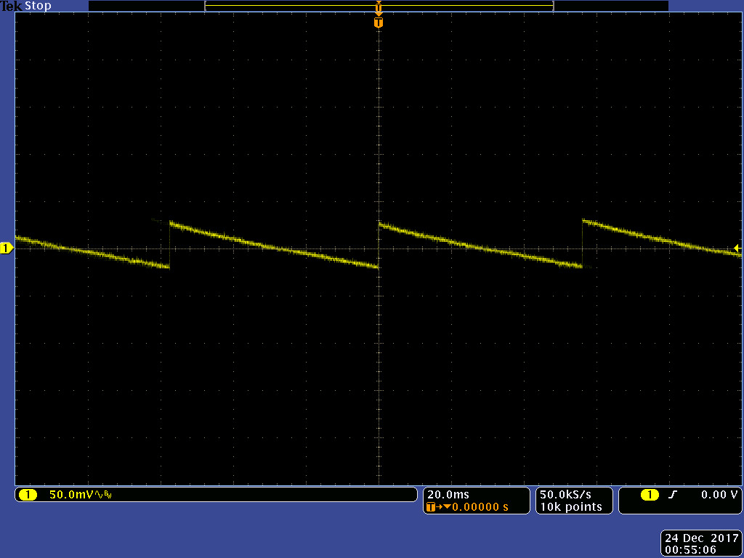Screen dimensions: 744x558
Task: Click the 50.0mV vertical scale readout
Action: [x=70, y=495]
